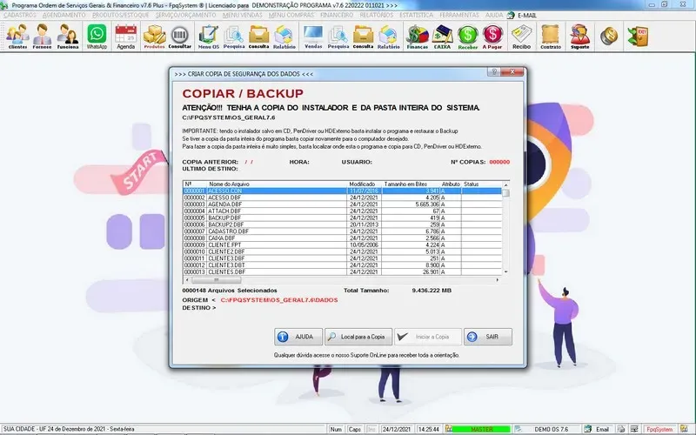Open the A Pagar red dollar icon
The image size is (696, 435).
493,37
